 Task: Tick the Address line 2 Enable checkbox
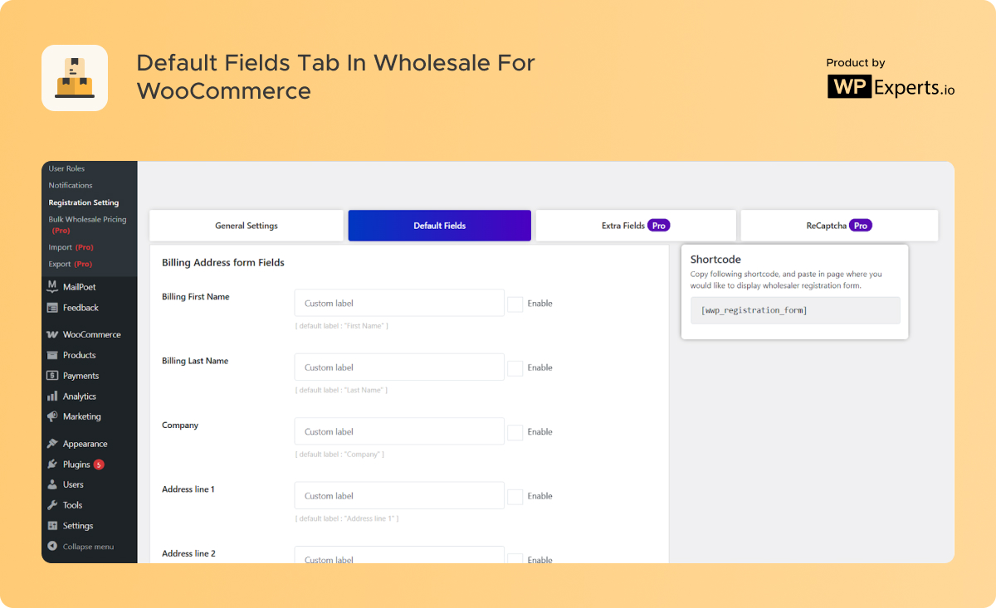point(515,560)
